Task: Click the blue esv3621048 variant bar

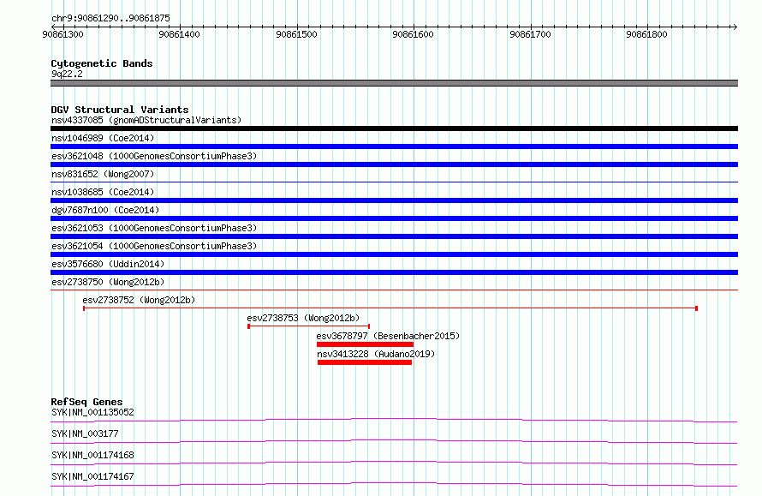Action: click(394, 164)
